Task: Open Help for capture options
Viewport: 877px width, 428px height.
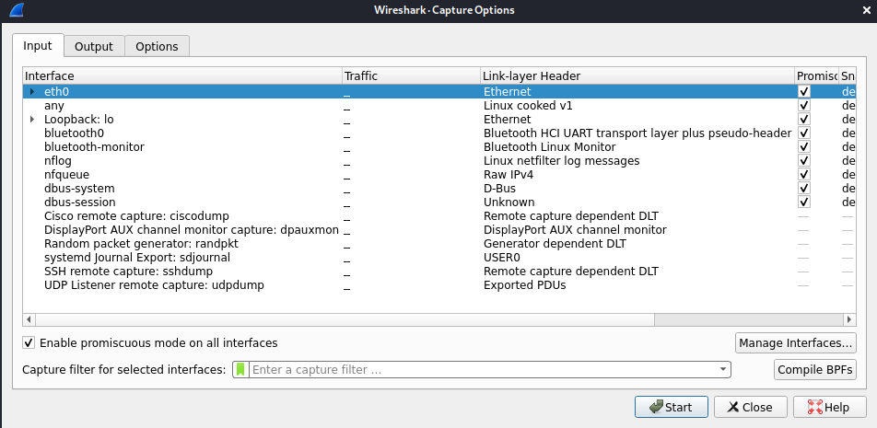Action: coord(829,407)
